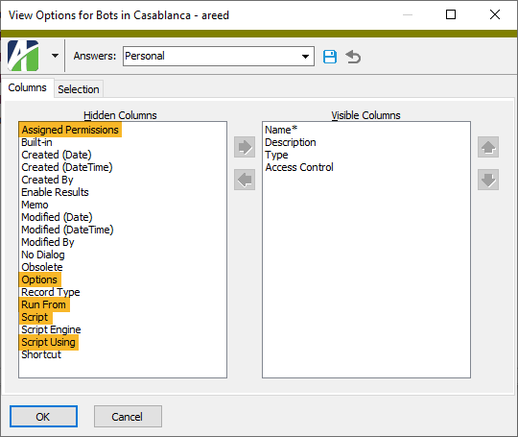Image resolution: width=518 pixels, height=437 pixels.
Task: Pick the Shortcut hidden column entry
Action: 41,354
